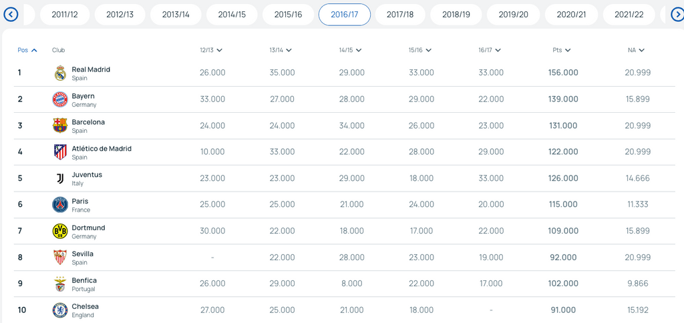Click the Real Madrid club crest
684x323 pixels.
pos(60,73)
